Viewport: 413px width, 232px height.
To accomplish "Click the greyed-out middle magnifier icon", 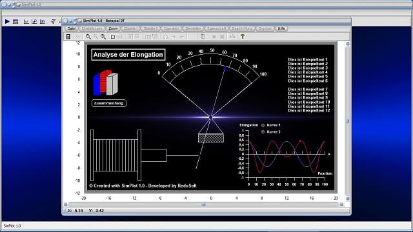I will (96, 37).
